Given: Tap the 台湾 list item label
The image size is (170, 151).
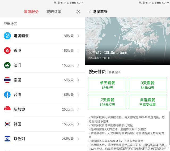Looking at the screenshot, I should [17, 95].
